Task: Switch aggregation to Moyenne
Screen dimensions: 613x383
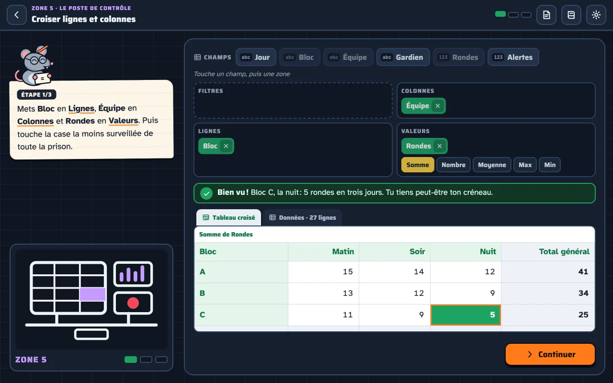Action: coord(492,165)
